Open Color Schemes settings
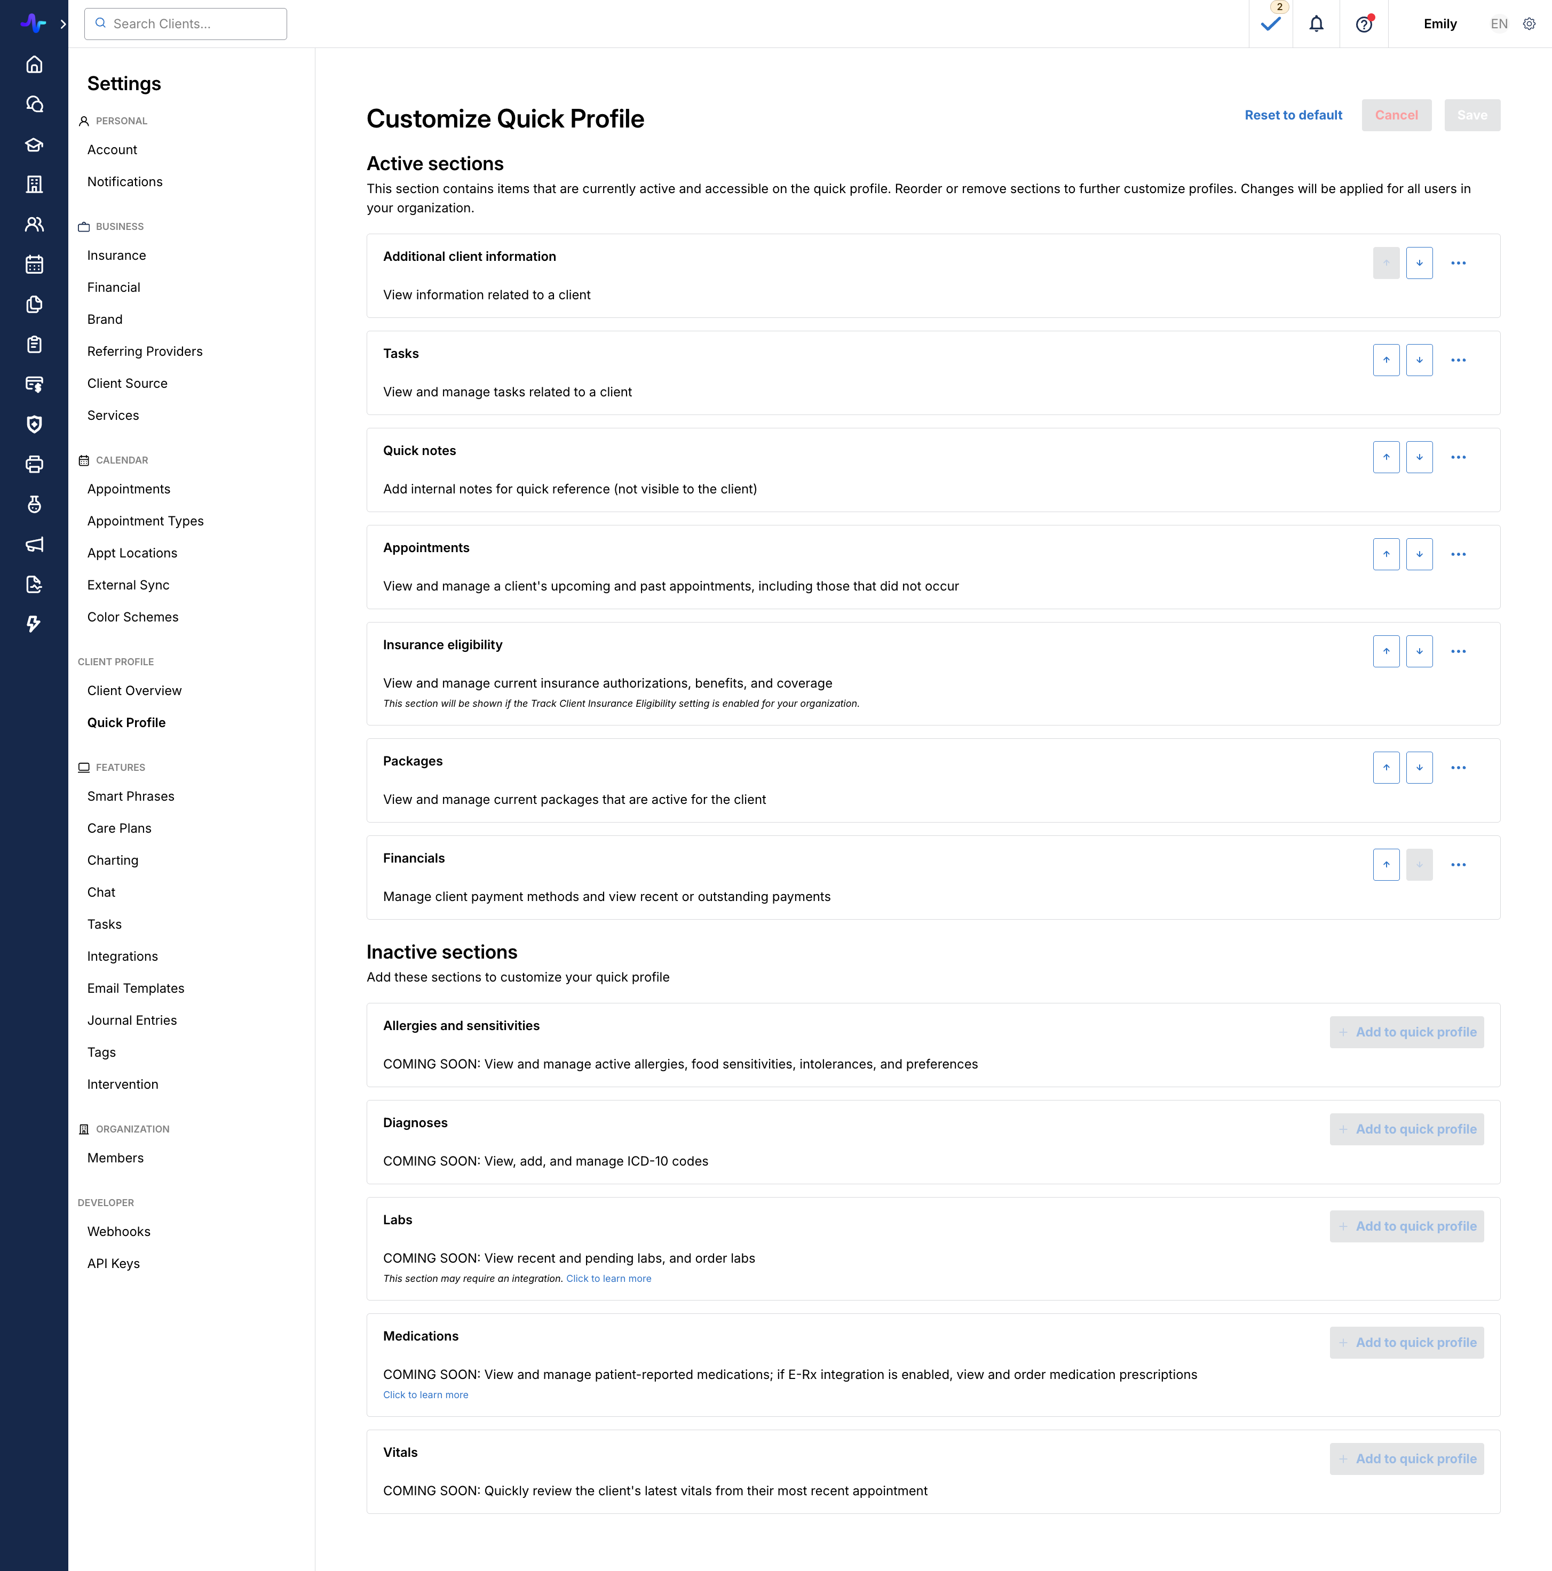 [x=132, y=617]
